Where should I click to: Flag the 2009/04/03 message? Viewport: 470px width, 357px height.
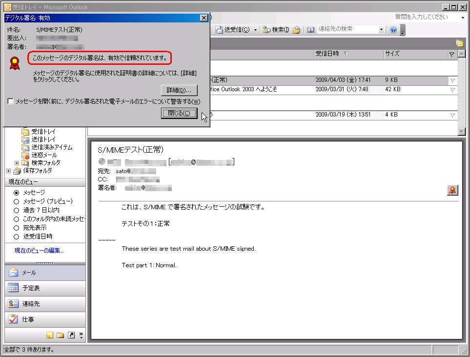pos(452,80)
